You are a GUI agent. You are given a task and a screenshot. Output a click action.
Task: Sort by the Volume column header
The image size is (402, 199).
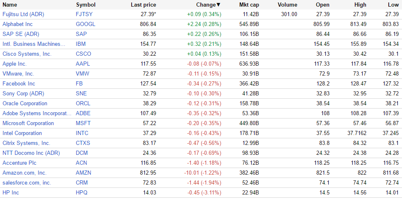pyautogui.click(x=287, y=5)
